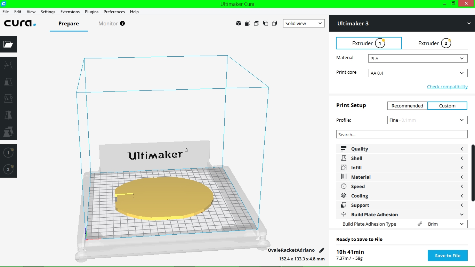Open the Material PLA dropdown
475x267 pixels.
point(418,58)
